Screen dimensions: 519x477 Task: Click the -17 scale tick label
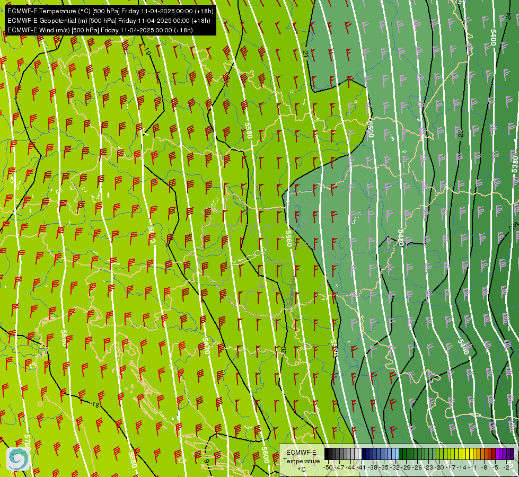[x=451, y=468]
